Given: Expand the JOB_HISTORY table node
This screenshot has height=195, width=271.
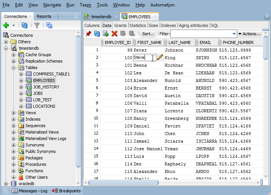Looking at the screenshot, I should tap(21, 87).
